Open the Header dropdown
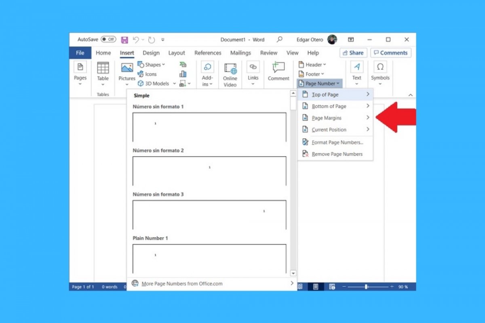 click(314, 64)
